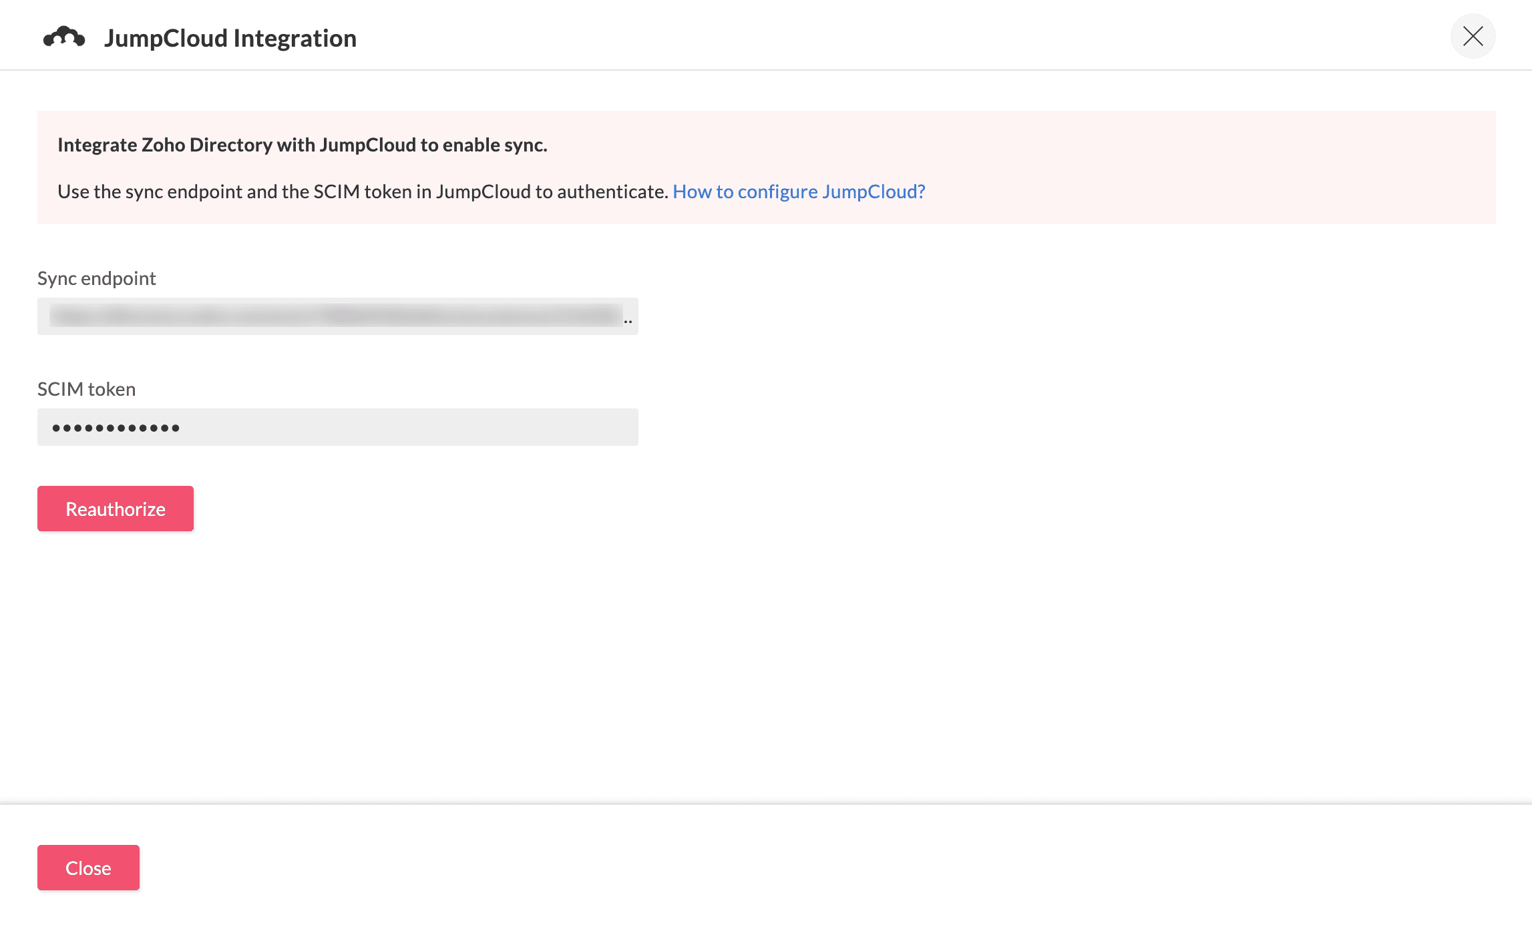Click the Sync endpoint label
The image size is (1532, 925).
(x=96, y=278)
